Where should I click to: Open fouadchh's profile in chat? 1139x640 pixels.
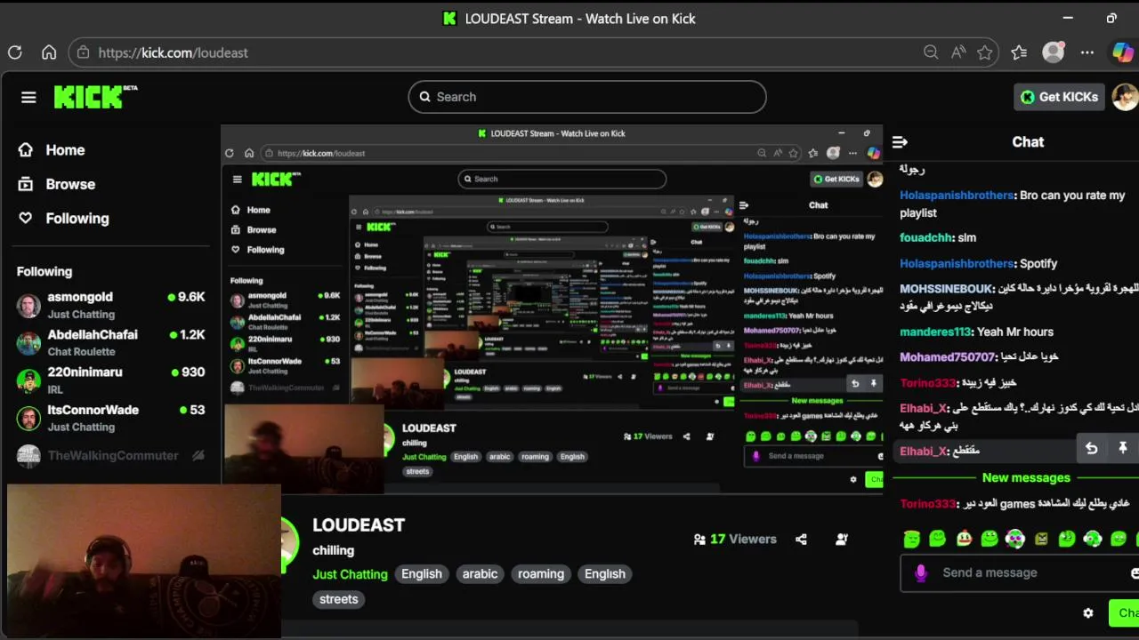tap(926, 237)
